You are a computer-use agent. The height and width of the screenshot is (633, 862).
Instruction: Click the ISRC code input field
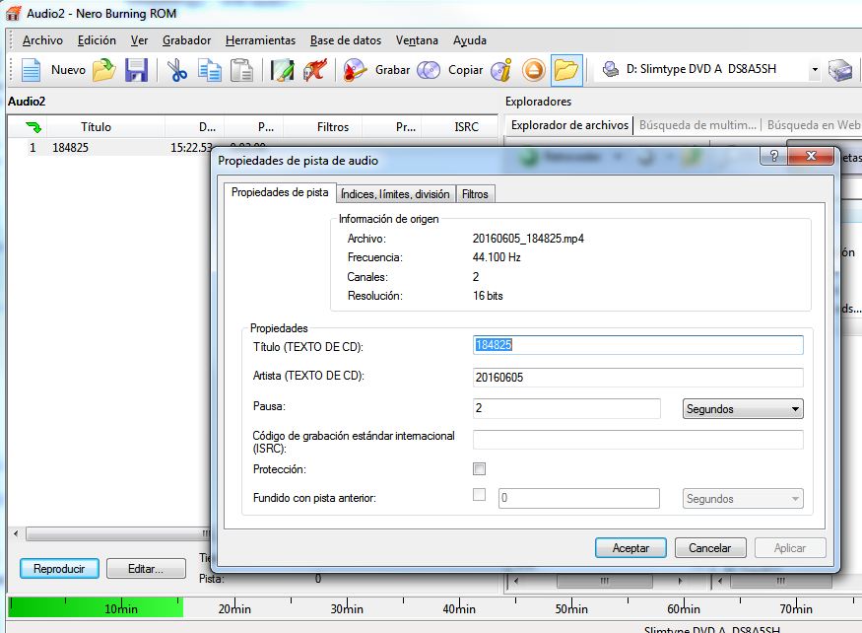coord(637,440)
